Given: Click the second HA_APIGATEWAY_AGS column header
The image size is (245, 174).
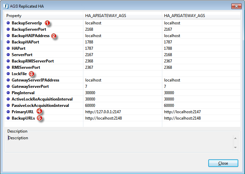Looking at the screenshot, I should [201, 16].
